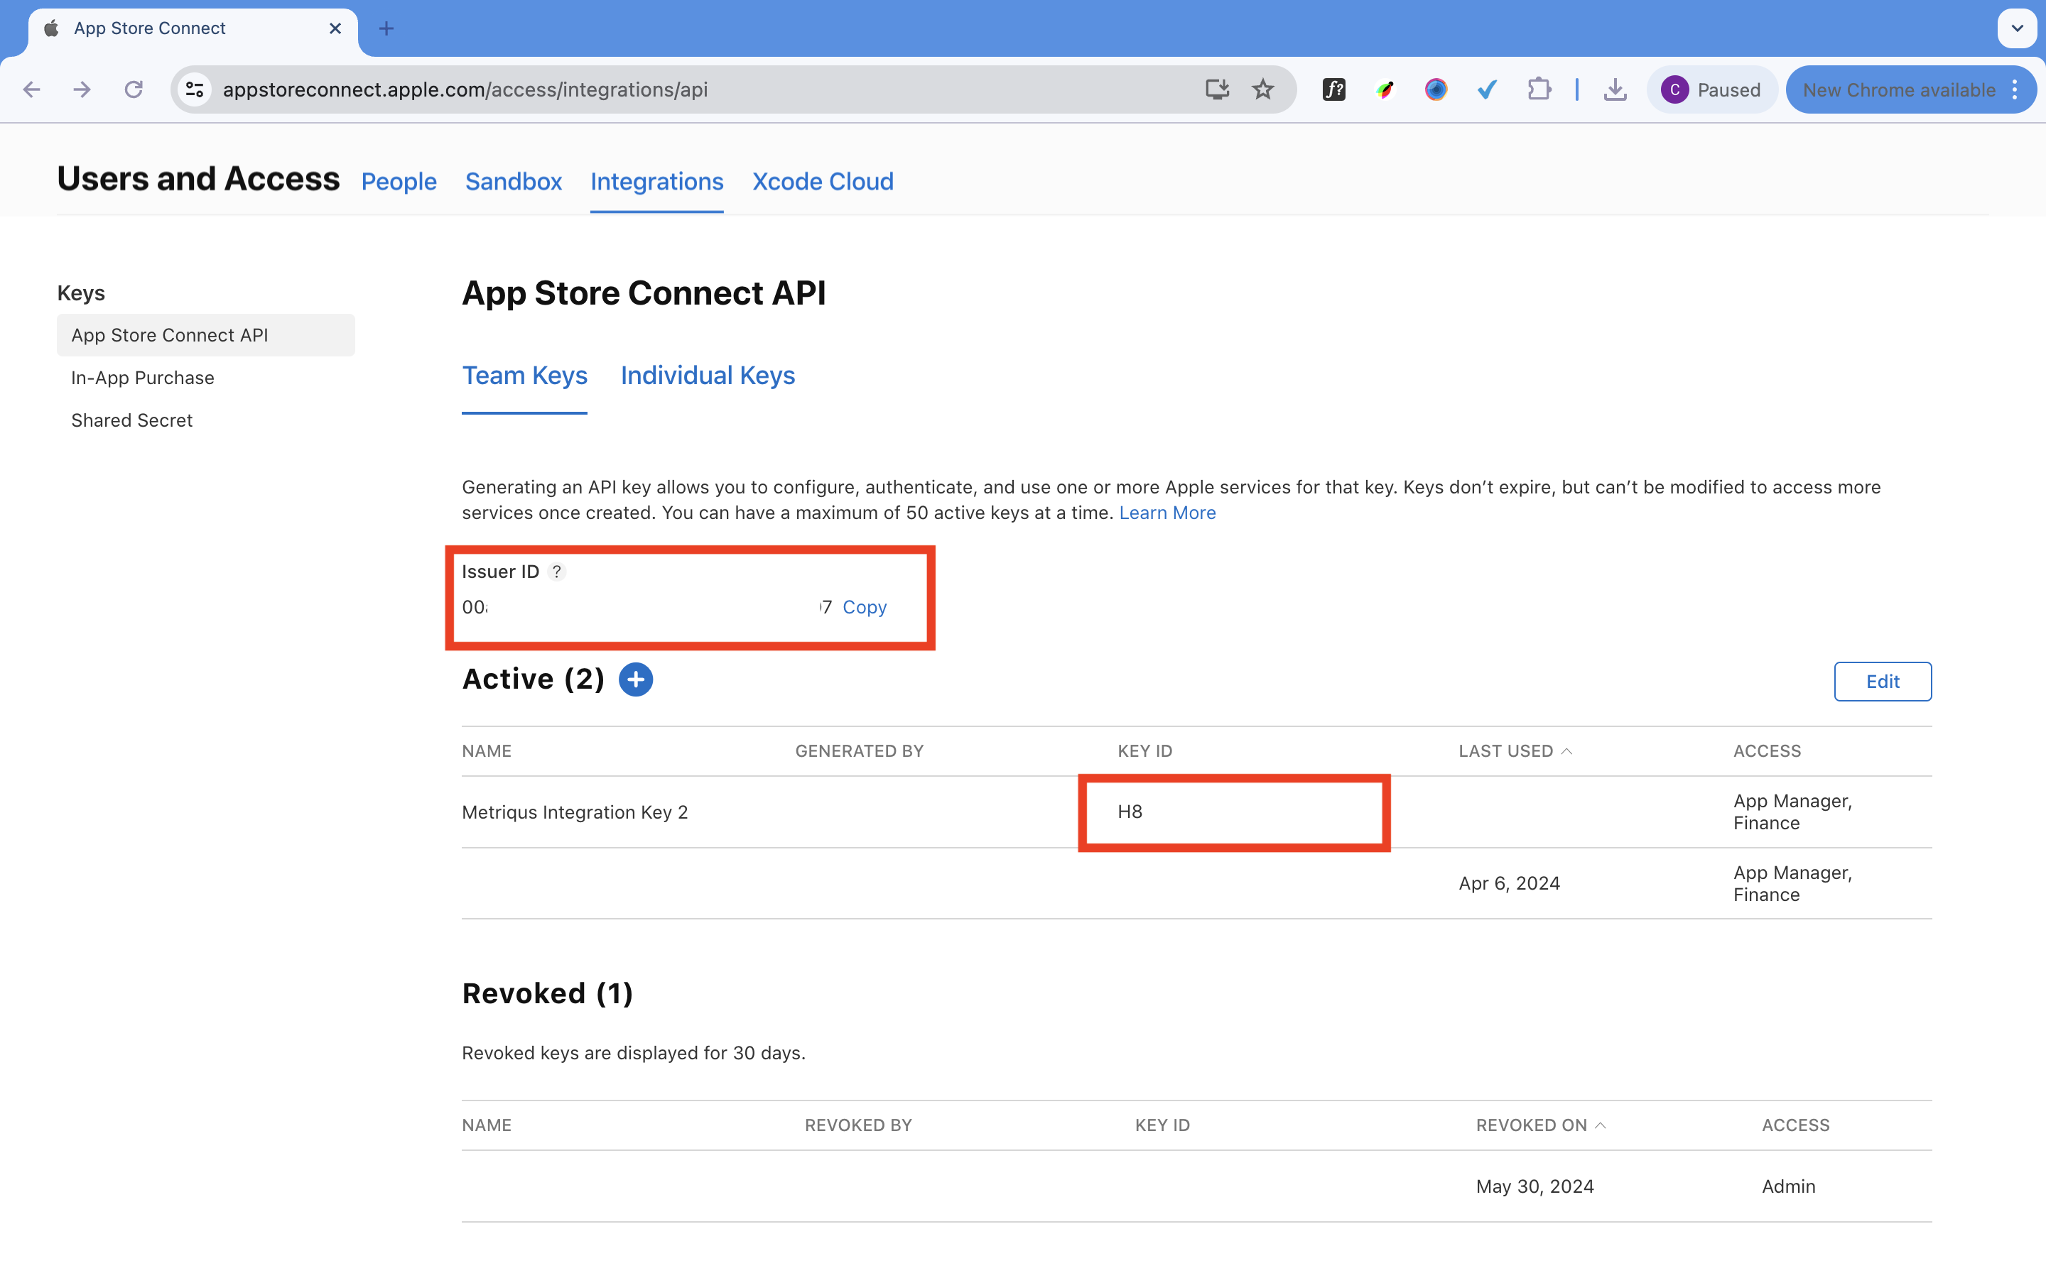Select App Store Connect API in sidebar

205,334
